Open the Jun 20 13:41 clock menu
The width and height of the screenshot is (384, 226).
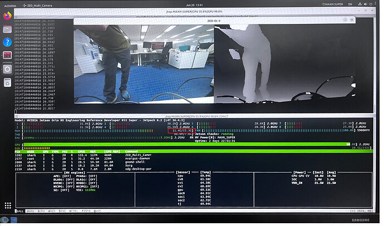pyautogui.click(x=194, y=5)
